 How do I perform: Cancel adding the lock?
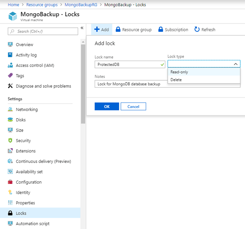coord(133,106)
